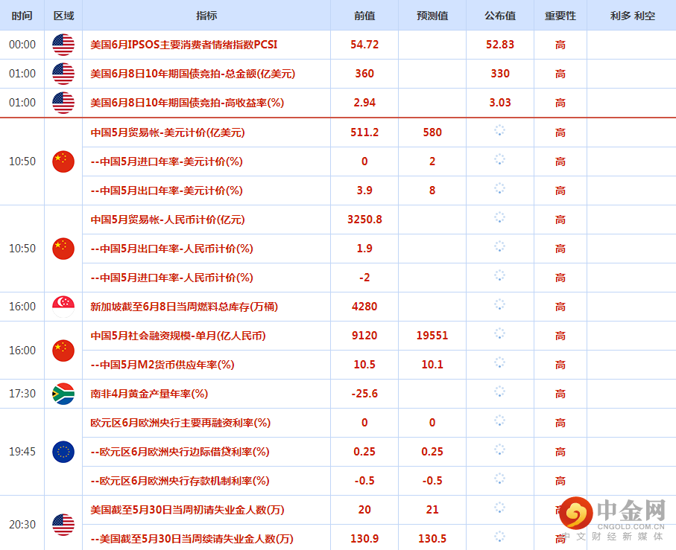676x550 pixels.
Task: Click the China flag icon beside 社会融资规模
Action: click(x=63, y=351)
